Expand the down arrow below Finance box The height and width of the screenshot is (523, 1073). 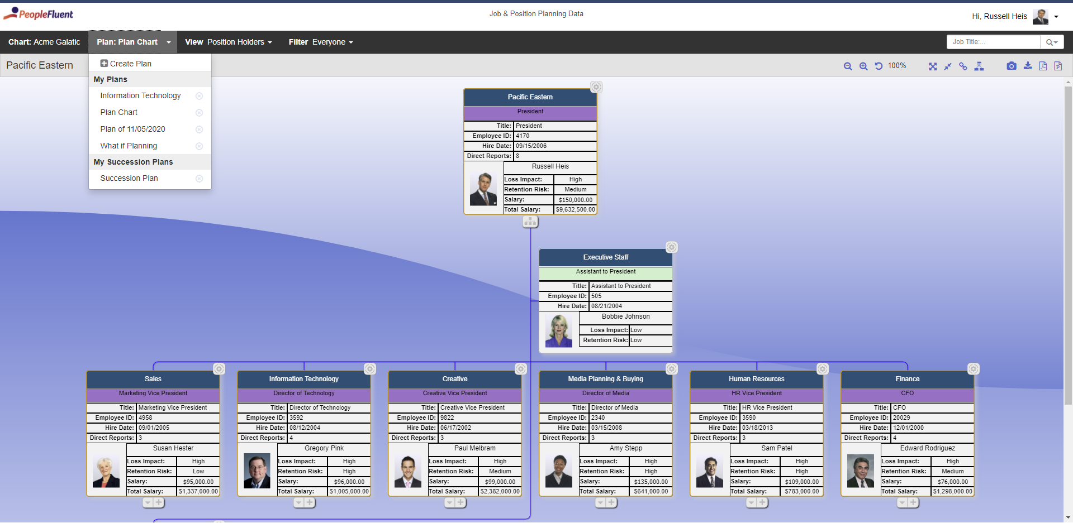[902, 502]
